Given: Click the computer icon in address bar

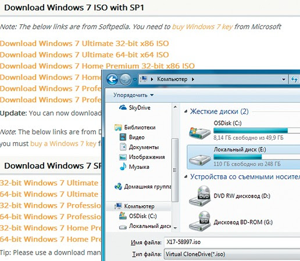Looking at the screenshot, I should (144, 79).
